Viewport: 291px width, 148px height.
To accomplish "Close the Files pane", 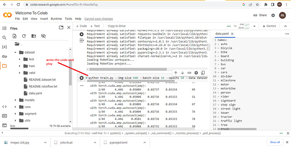I will pos(69,28).
